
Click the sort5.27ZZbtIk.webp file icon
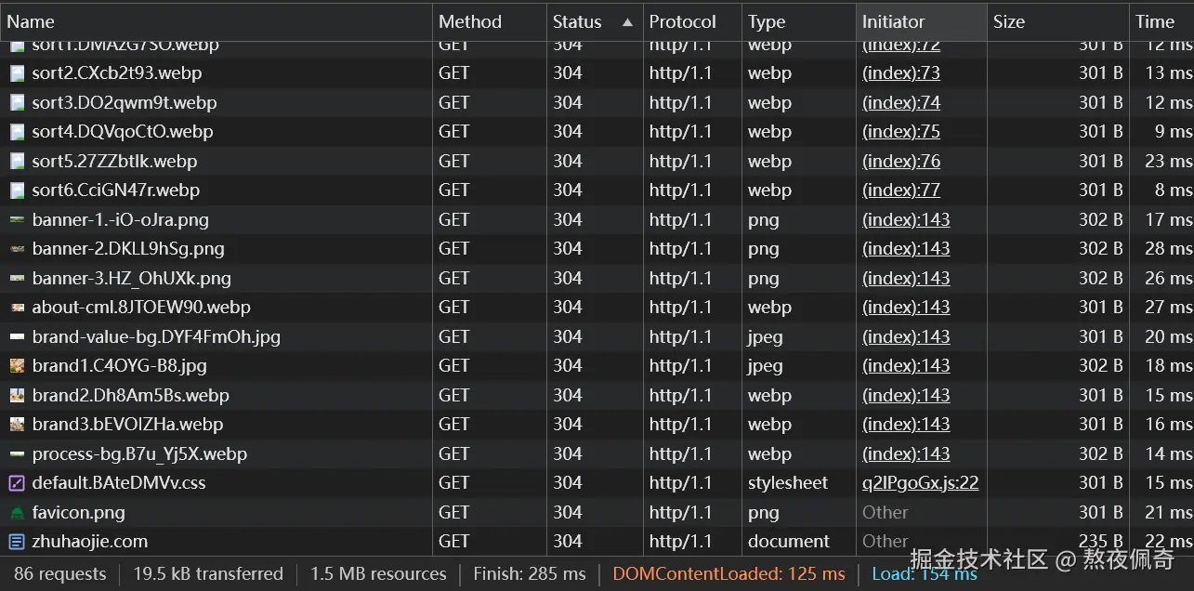tap(17, 162)
